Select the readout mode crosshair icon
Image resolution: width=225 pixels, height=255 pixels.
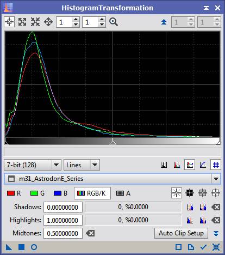tap(9, 22)
